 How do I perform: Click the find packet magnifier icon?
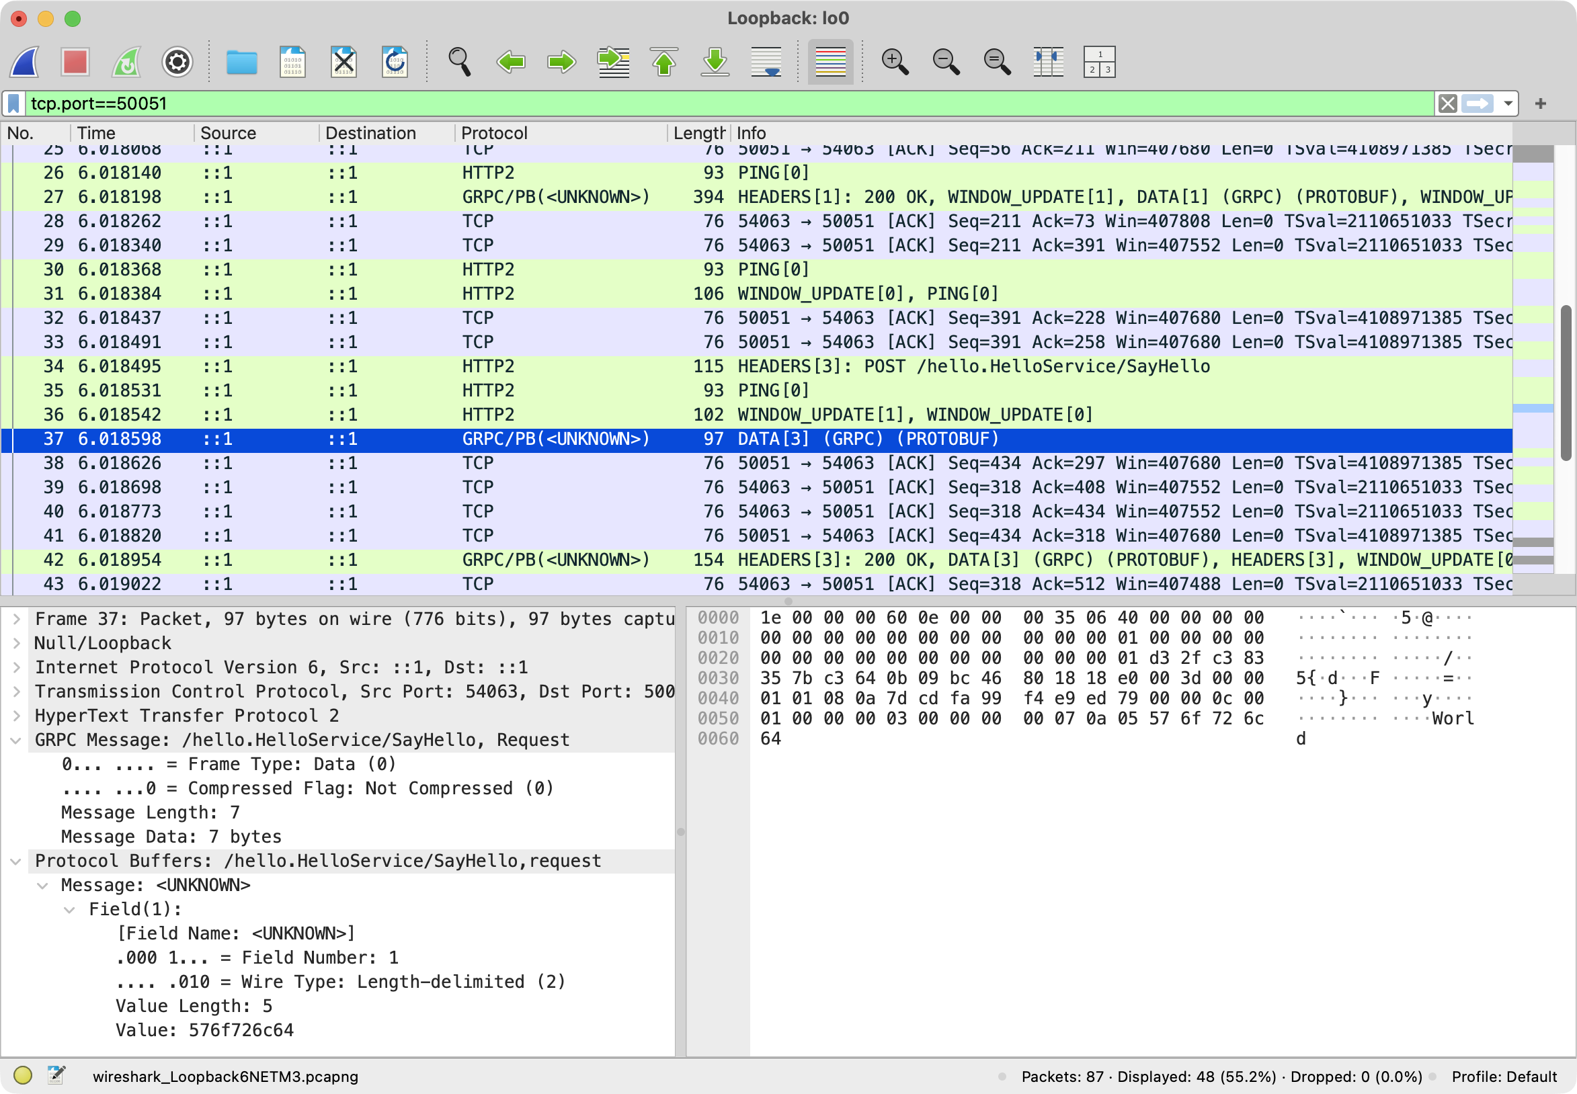(x=458, y=62)
